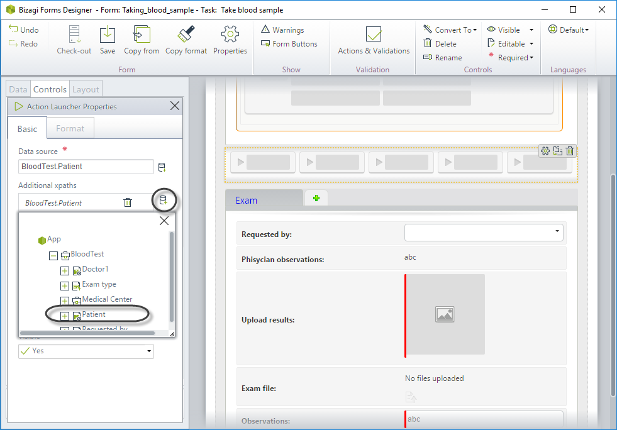Click the Editable page icon
The height and width of the screenshot is (430, 617).
pos(491,43)
